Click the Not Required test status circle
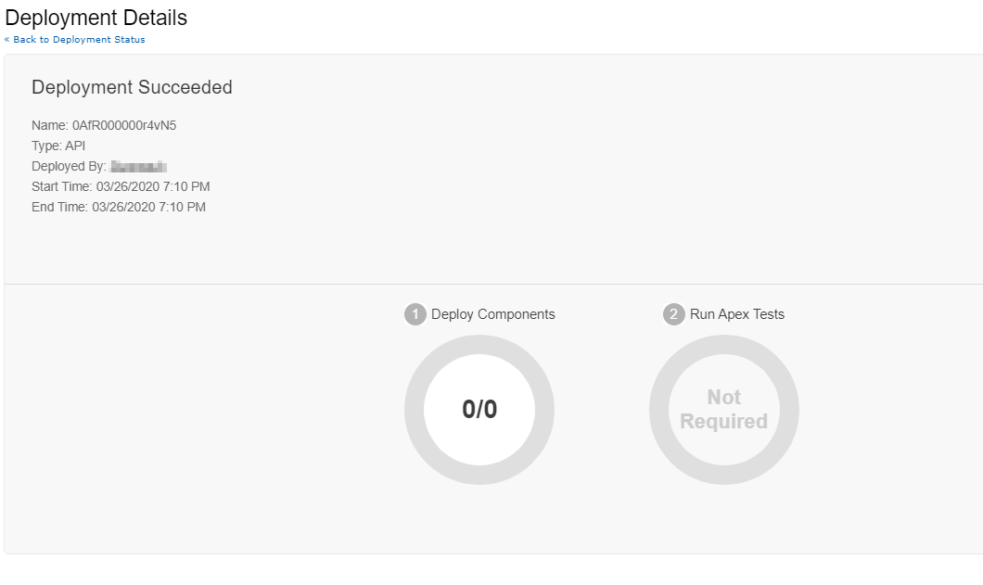Image resolution: width=983 pixels, height=585 pixels. (x=724, y=410)
